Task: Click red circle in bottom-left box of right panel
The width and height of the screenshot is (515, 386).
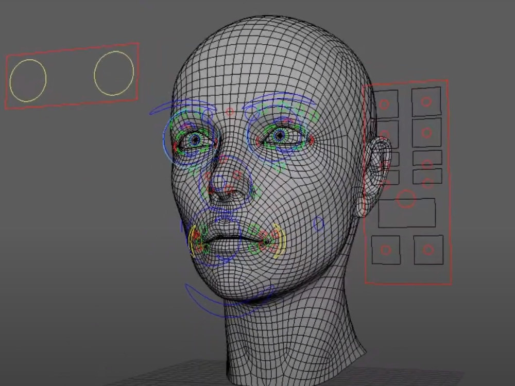Action: coord(386,250)
